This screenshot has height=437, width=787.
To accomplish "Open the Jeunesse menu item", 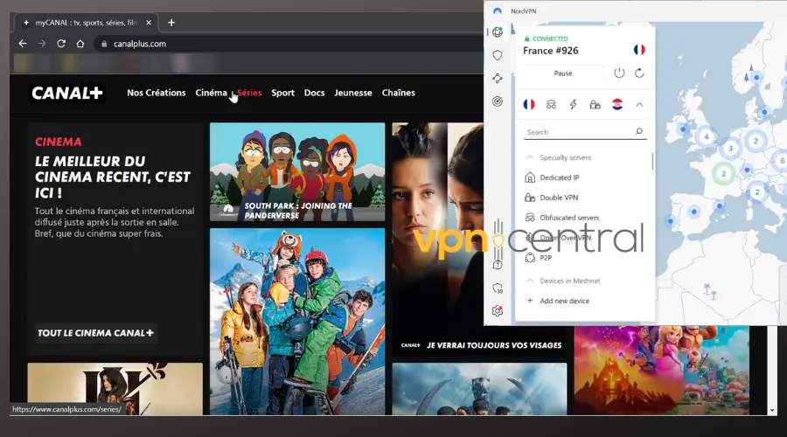I will pyautogui.click(x=353, y=93).
